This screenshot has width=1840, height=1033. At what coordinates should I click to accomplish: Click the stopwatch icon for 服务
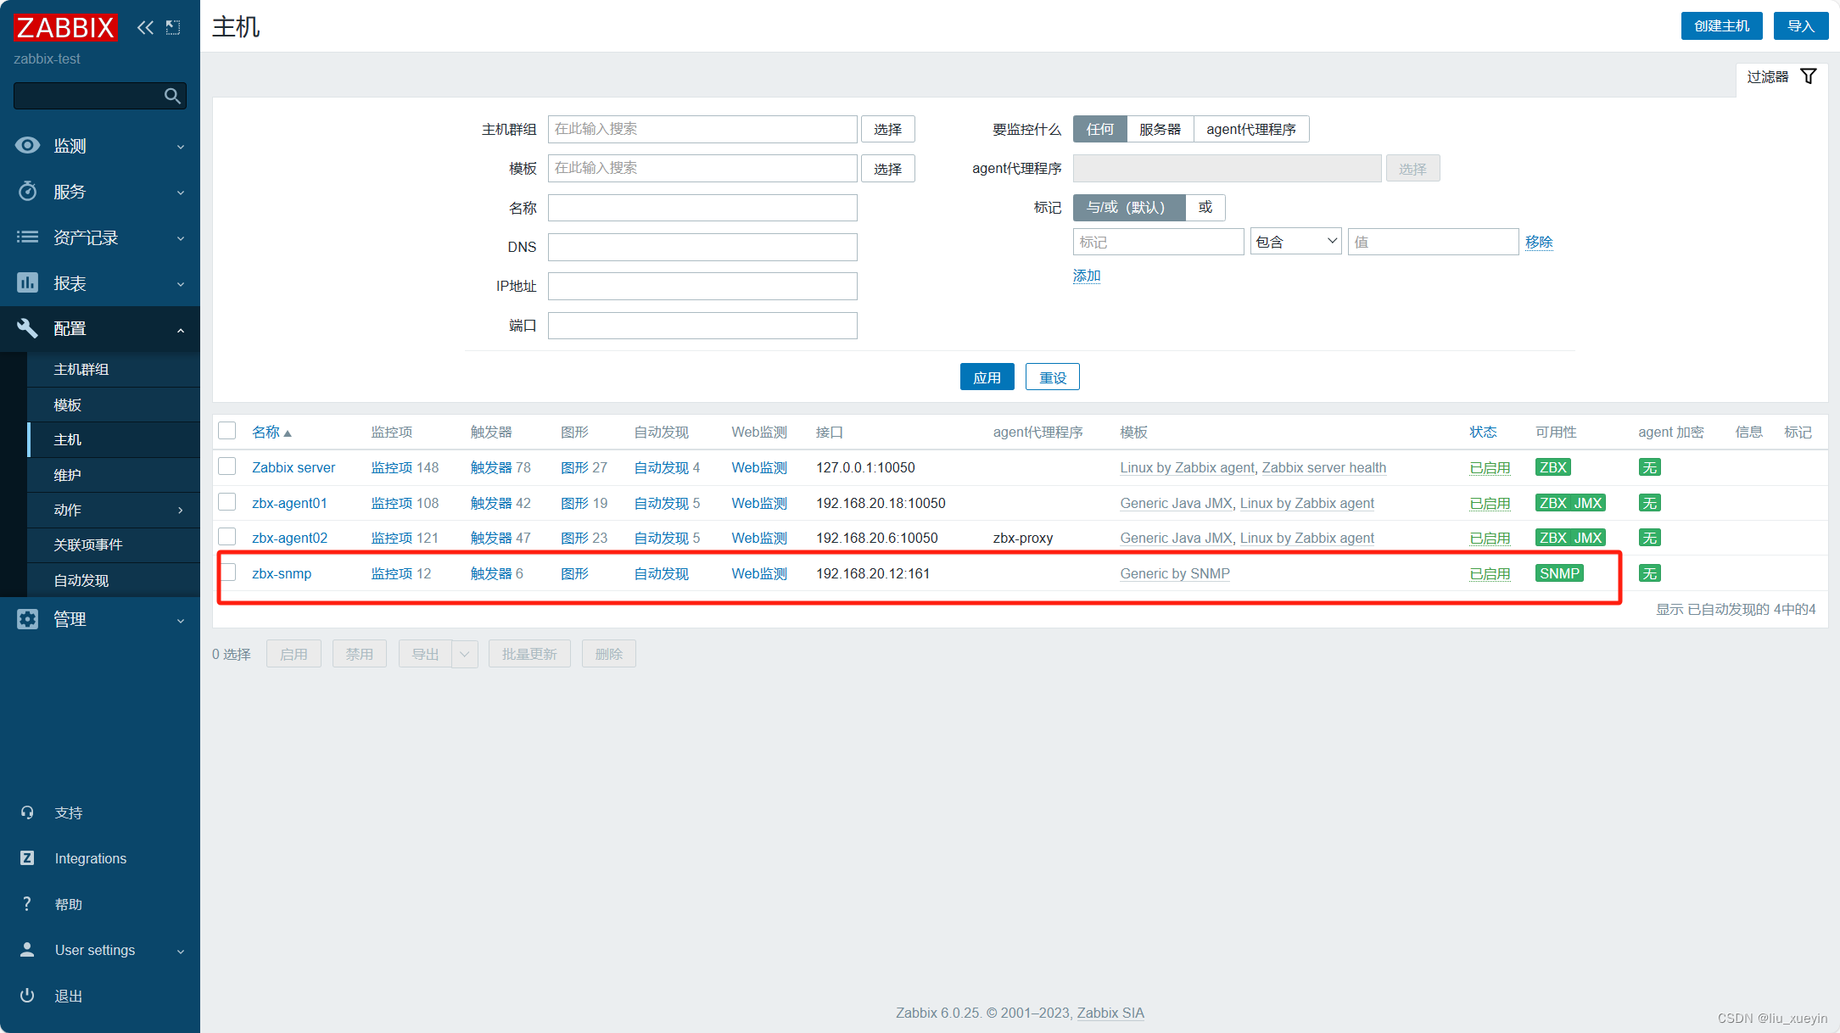click(x=27, y=191)
